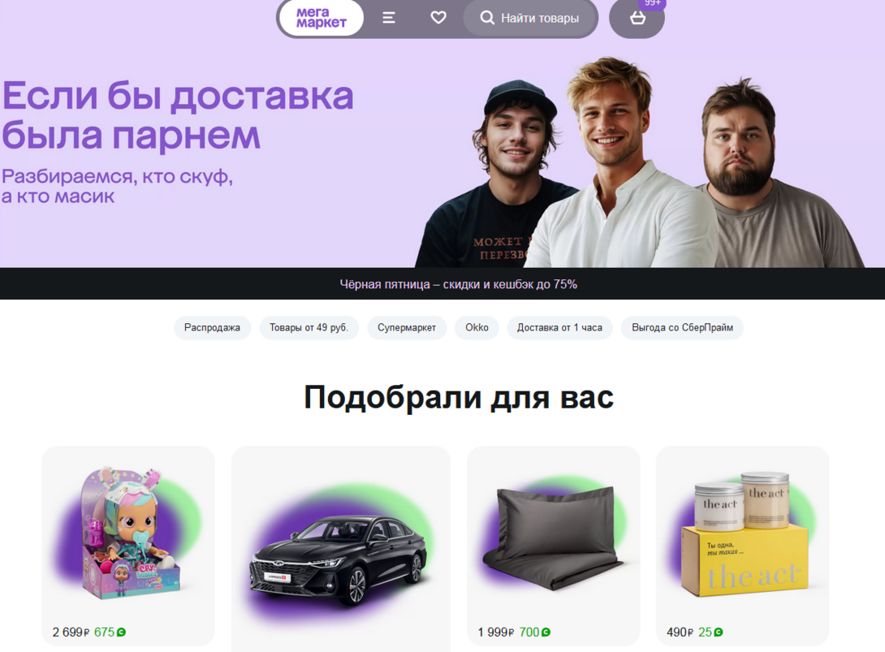The width and height of the screenshot is (885, 652).
Task: Select the Распродажа category chip
Action: [x=212, y=327]
